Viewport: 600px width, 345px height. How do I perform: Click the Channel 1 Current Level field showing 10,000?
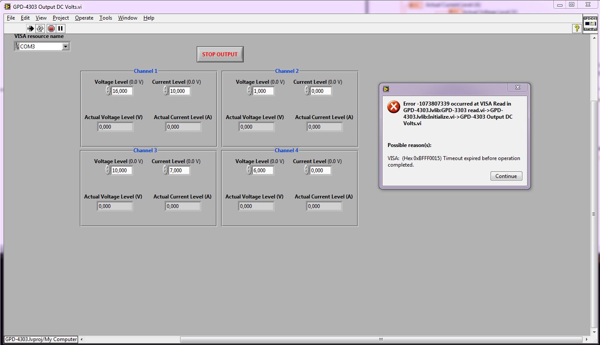point(180,91)
